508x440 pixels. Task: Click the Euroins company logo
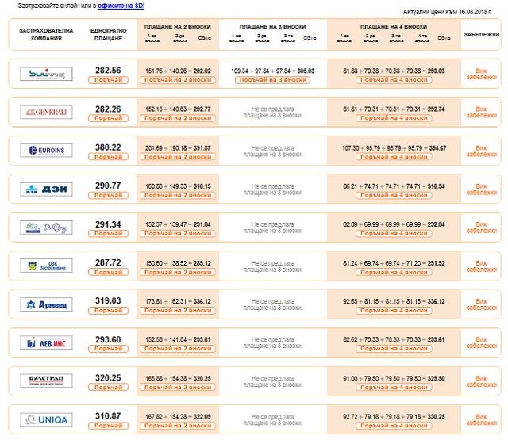(46, 151)
